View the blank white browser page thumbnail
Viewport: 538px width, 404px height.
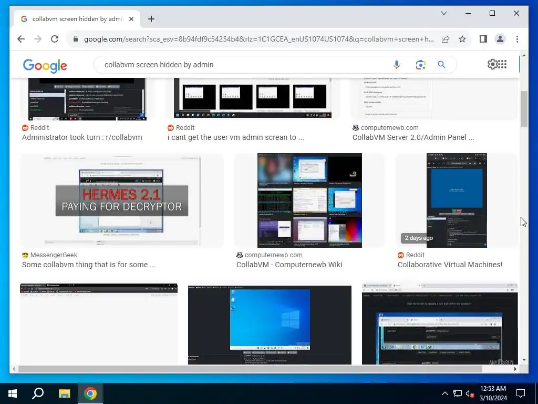99,324
